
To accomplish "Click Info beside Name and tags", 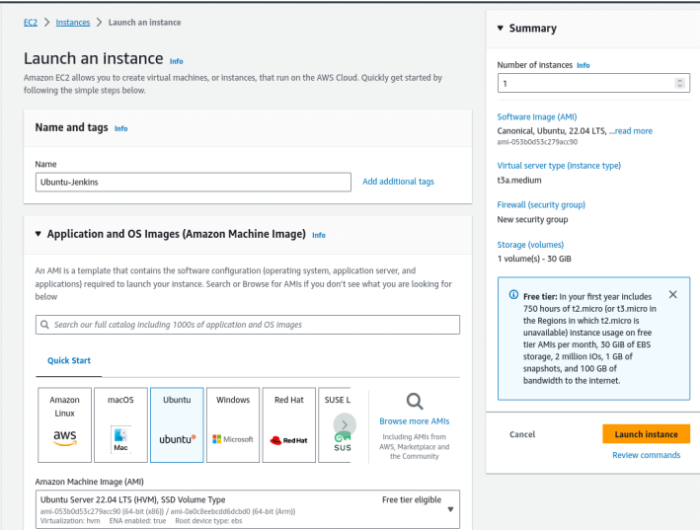I will pyautogui.click(x=121, y=128).
